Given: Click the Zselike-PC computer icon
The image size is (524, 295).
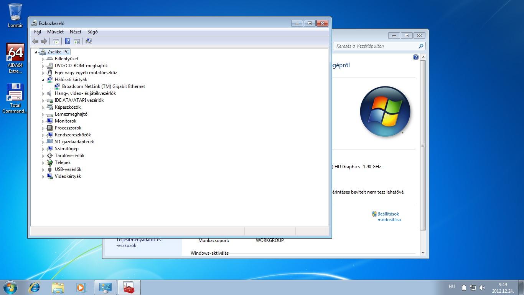Looking at the screenshot, I should click(42, 52).
